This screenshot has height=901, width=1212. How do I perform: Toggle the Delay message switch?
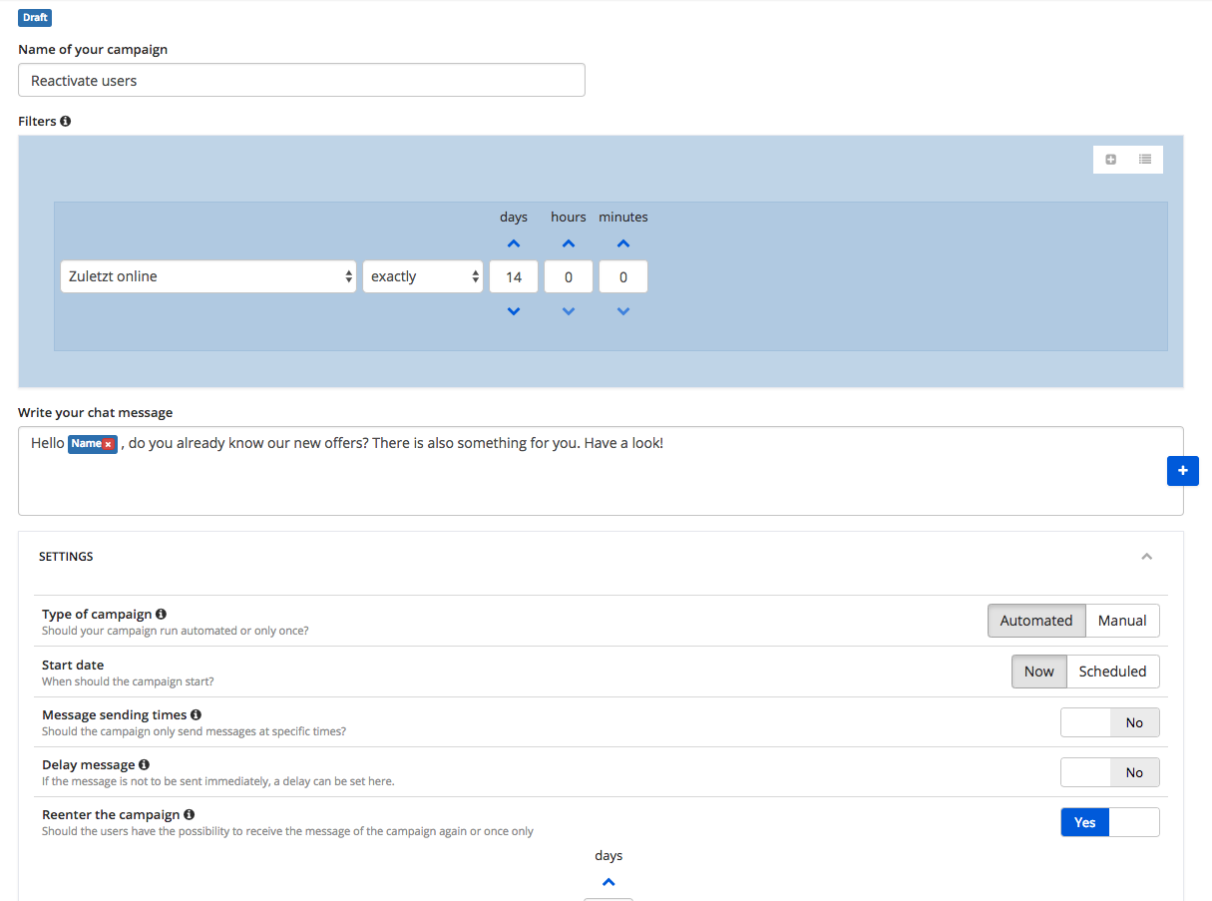pyautogui.click(x=1110, y=772)
